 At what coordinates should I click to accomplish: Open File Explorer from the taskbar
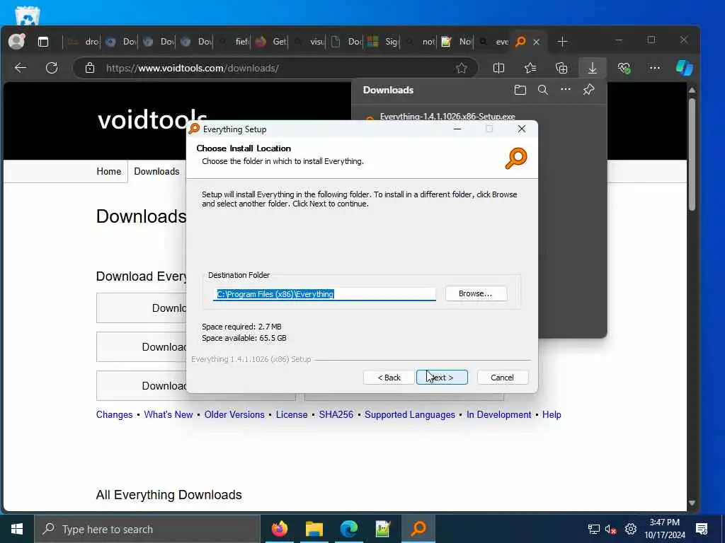point(314,529)
